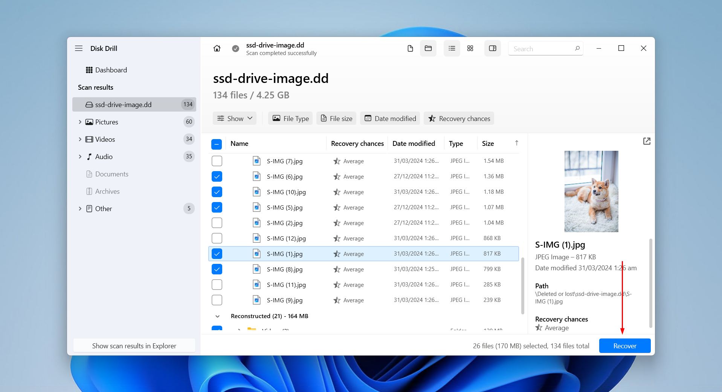Select the list view icon
The height and width of the screenshot is (392, 722).
point(452,48)
